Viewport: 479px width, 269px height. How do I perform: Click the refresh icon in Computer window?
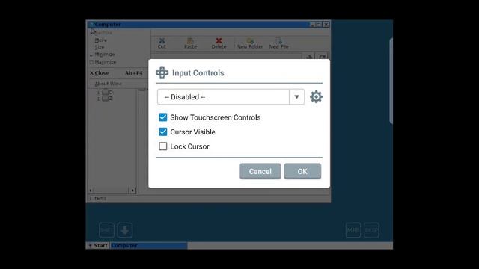[x=323, y=57]
